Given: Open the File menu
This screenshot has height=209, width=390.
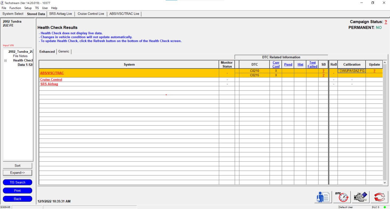Looking at the screenshot, I should click(4, 8).
